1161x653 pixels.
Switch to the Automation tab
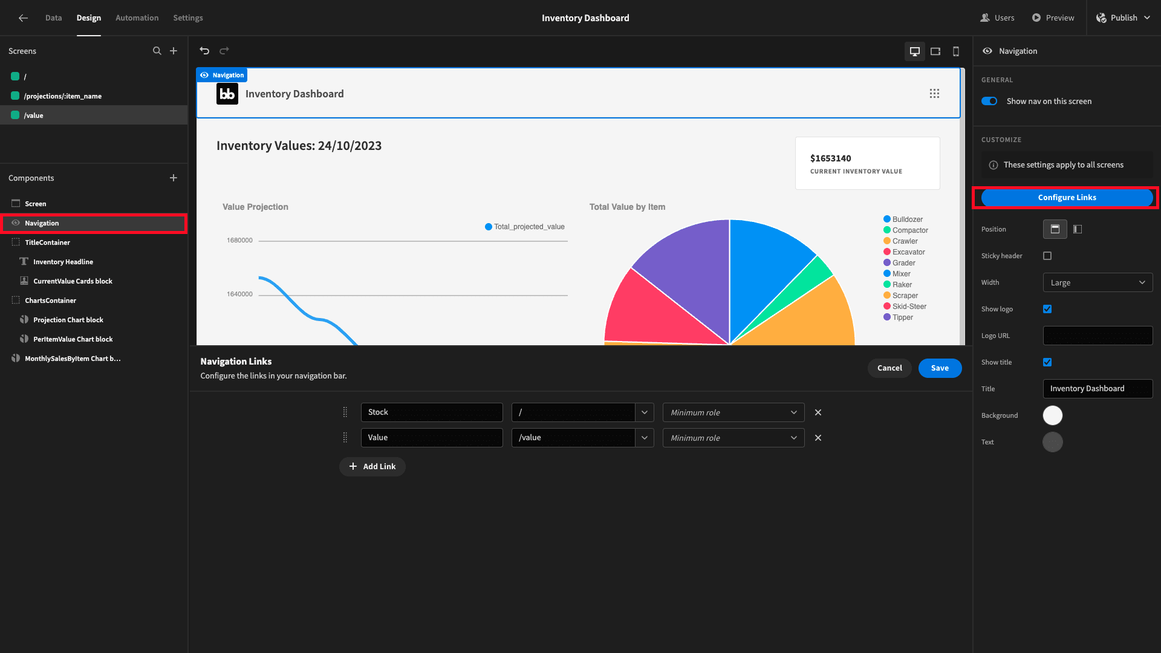pyautogui.click(x=137, y=18)
